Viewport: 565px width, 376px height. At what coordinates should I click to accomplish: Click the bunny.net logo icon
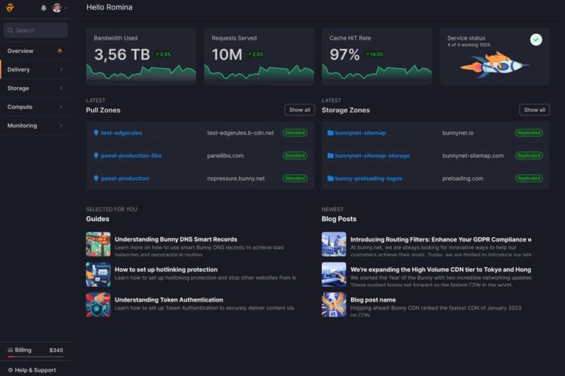pyautogui.click(x=10, y=7)
